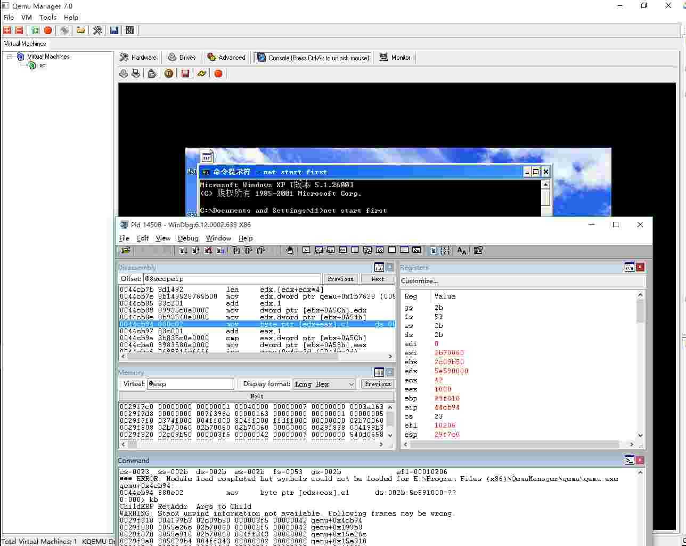686x546 pixels.
Task: Open the WinDbg Edit menu
Action: click(x=143, y=238)
